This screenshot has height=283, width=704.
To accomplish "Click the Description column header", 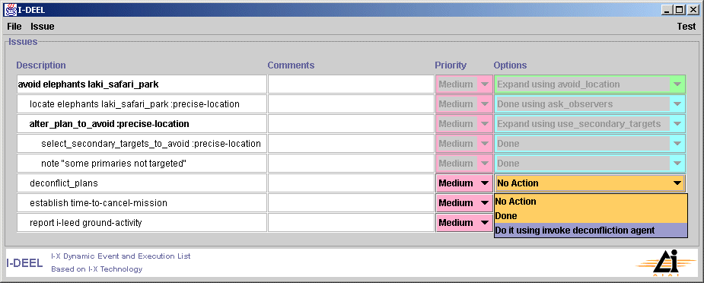I will 41,65.
